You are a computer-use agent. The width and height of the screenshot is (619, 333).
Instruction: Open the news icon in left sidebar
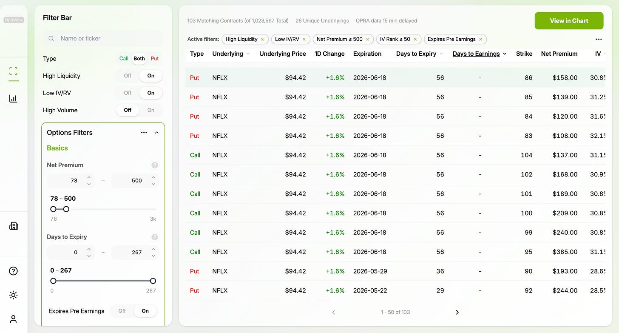[14, 226]
